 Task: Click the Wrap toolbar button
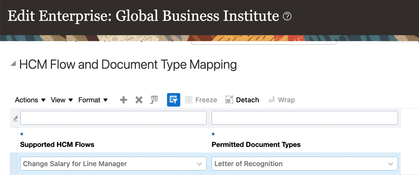coord(281,100)
